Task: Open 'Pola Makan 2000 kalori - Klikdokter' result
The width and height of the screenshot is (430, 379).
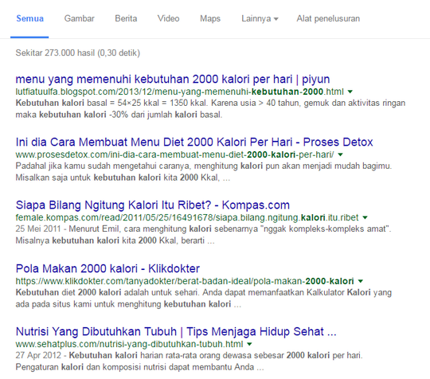Action: point(107,268)
